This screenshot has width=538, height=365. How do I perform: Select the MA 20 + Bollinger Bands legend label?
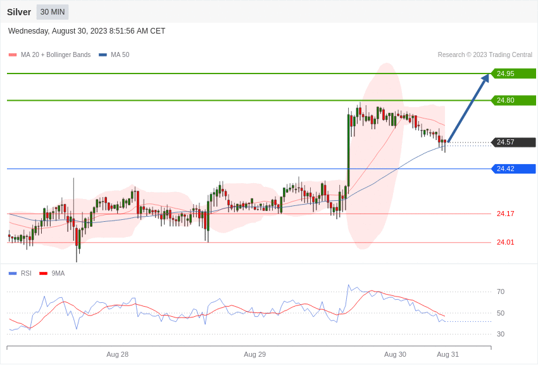tap(56, 55)
